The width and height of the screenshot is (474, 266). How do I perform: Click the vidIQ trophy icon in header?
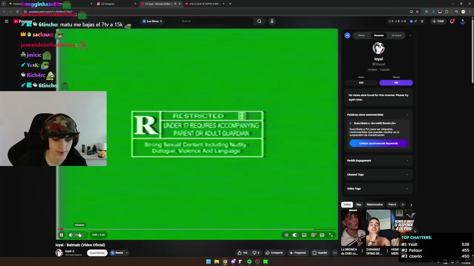(422, 21)
